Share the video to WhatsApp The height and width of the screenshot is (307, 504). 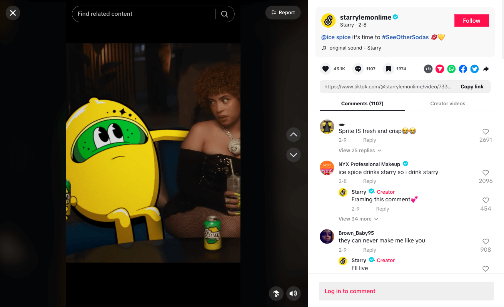451,69
